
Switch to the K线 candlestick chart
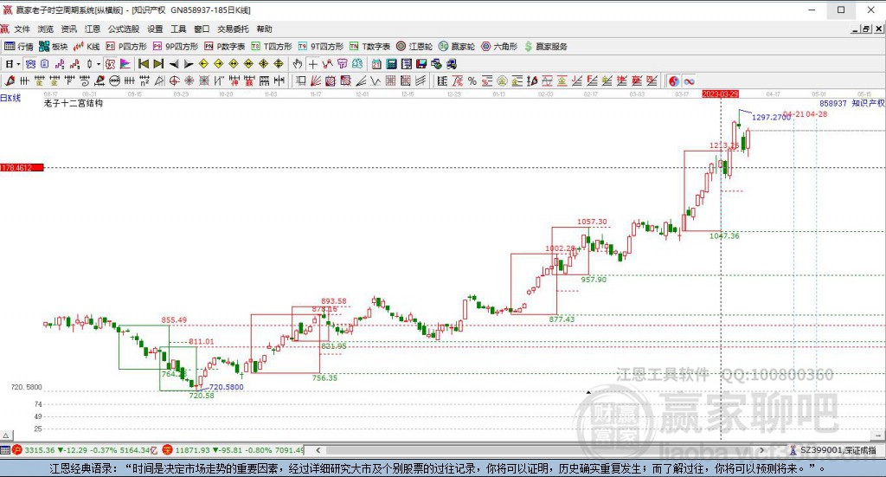click(x=87, y=47)
